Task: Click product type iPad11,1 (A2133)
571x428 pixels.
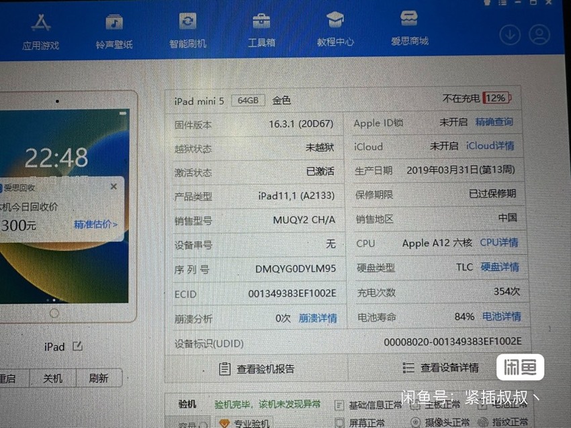Action: point(296,196)
